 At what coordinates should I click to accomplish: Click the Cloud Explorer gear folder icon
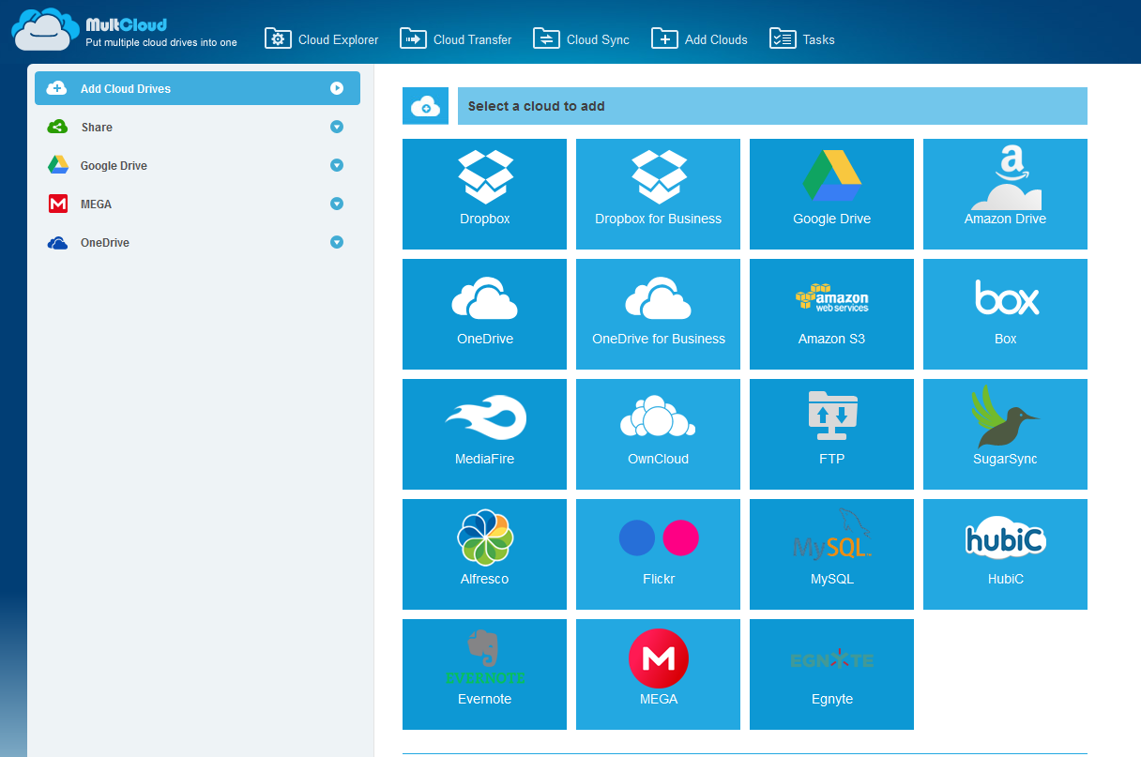[x=278, y=38]
